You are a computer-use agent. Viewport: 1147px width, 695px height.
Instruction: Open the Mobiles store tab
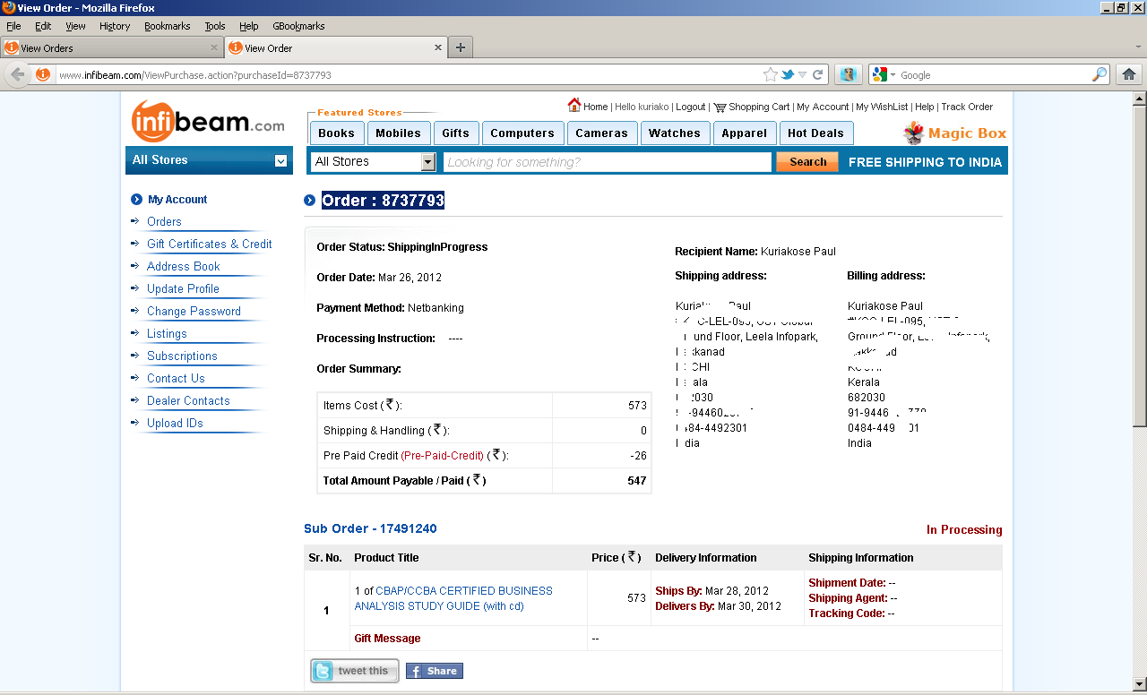[x=398, y=133]
